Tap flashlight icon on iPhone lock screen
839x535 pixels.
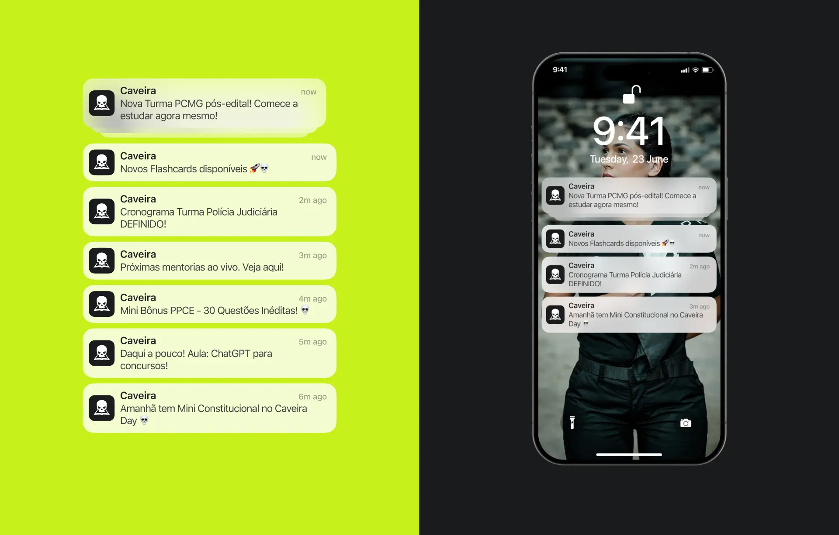pyautogui.click(x=571, y=424)
